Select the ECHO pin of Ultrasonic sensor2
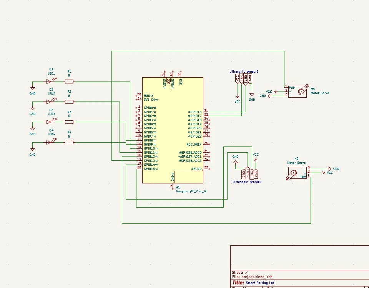 click(x=248, y=173)
